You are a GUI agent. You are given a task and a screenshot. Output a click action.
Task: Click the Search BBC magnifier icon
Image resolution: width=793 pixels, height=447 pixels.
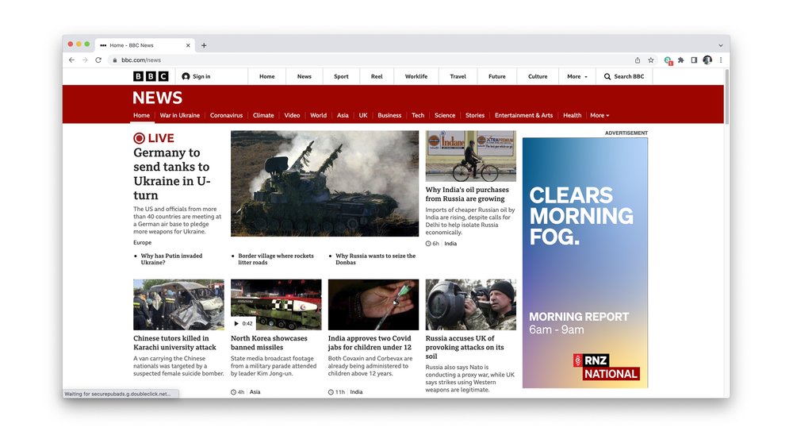click(x=607, y=76)
